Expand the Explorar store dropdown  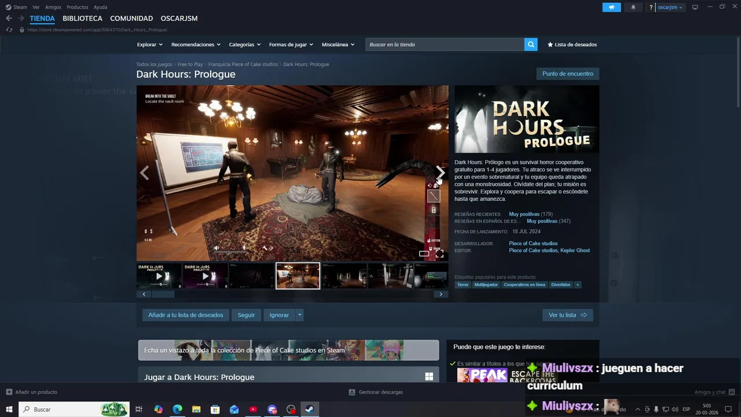pos(149,45)
